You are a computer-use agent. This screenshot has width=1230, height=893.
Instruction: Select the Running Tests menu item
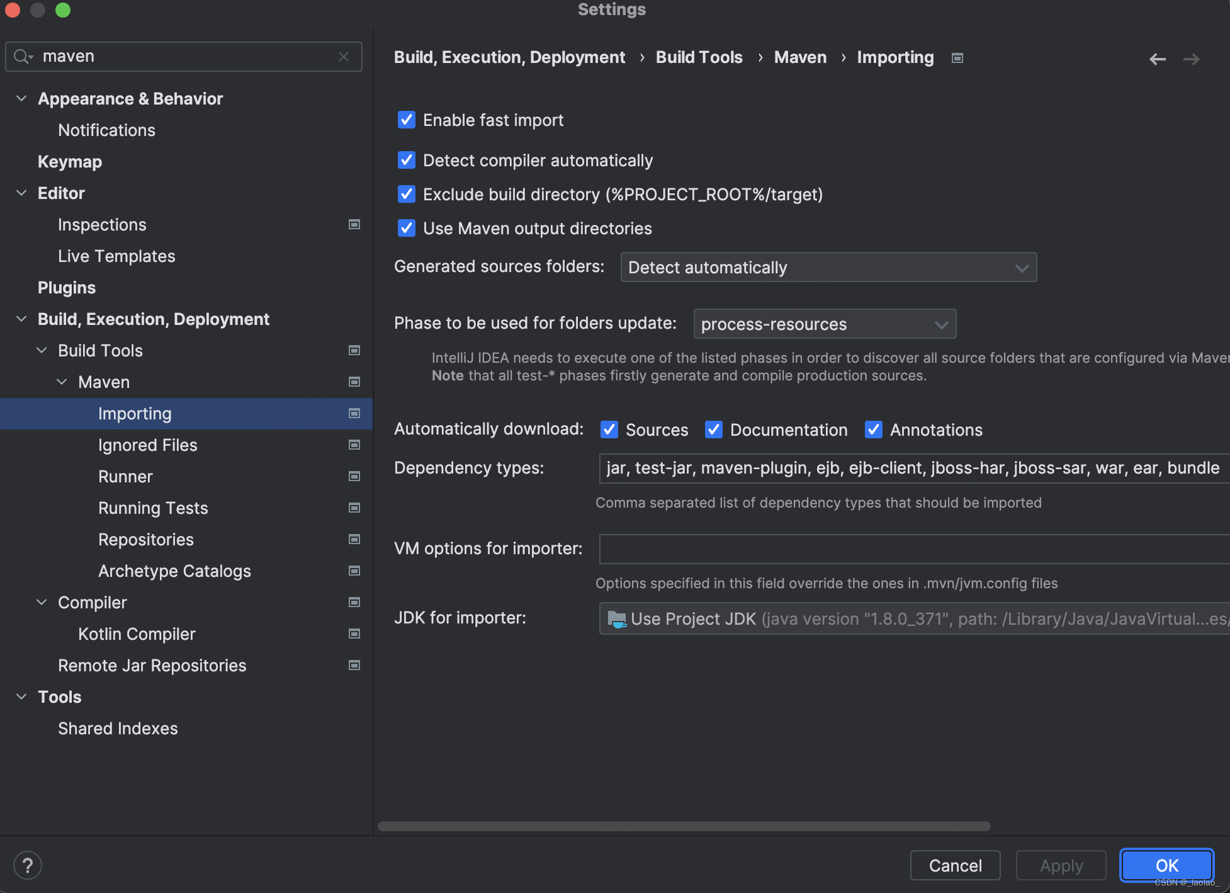click(x=153, y=507)
